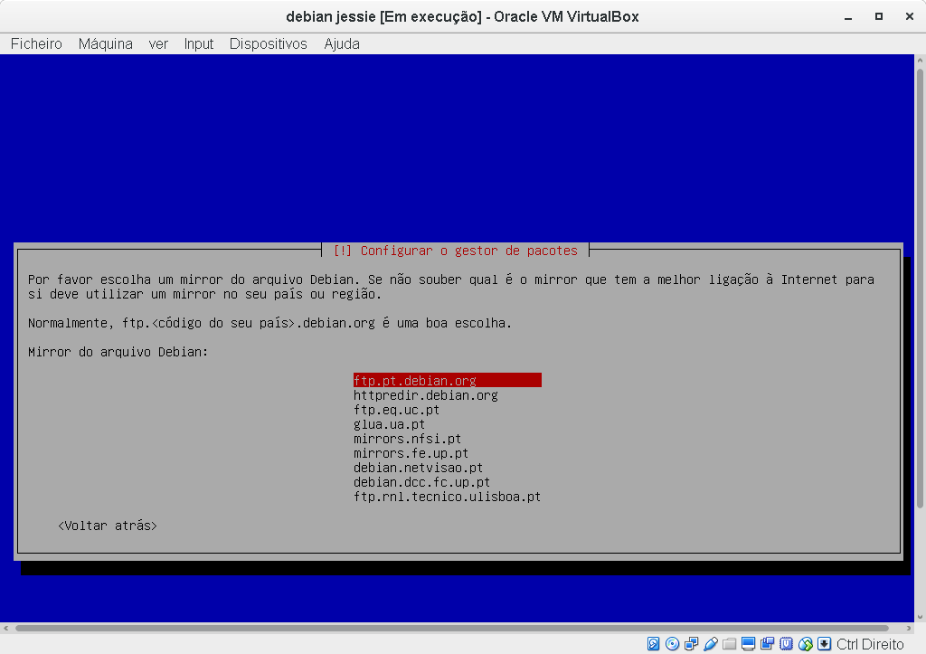Select mirror ftp.eq.uc.pt
Image resolution: width=926 pixels, height=654 pixels.
[396, 410]
